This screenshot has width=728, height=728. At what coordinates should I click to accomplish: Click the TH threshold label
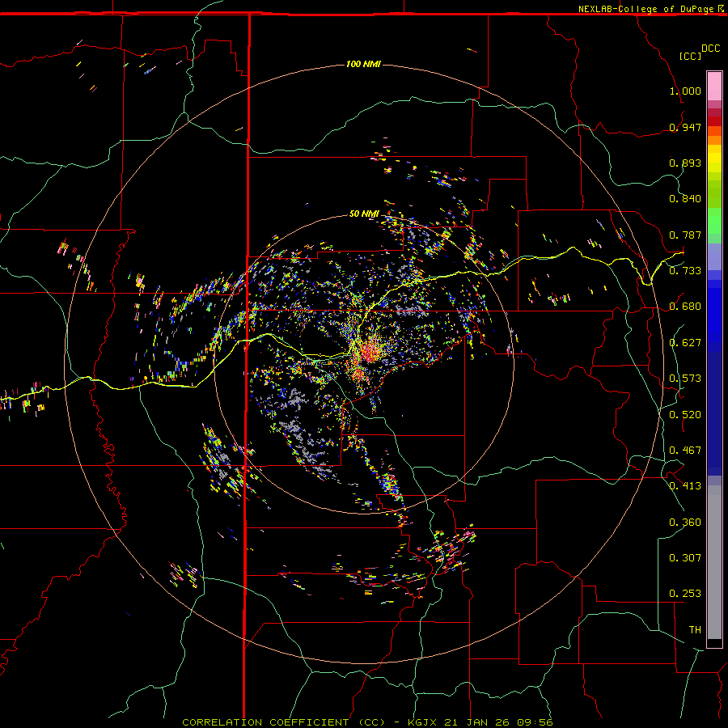pyautogui.click(x=695, y=630)
